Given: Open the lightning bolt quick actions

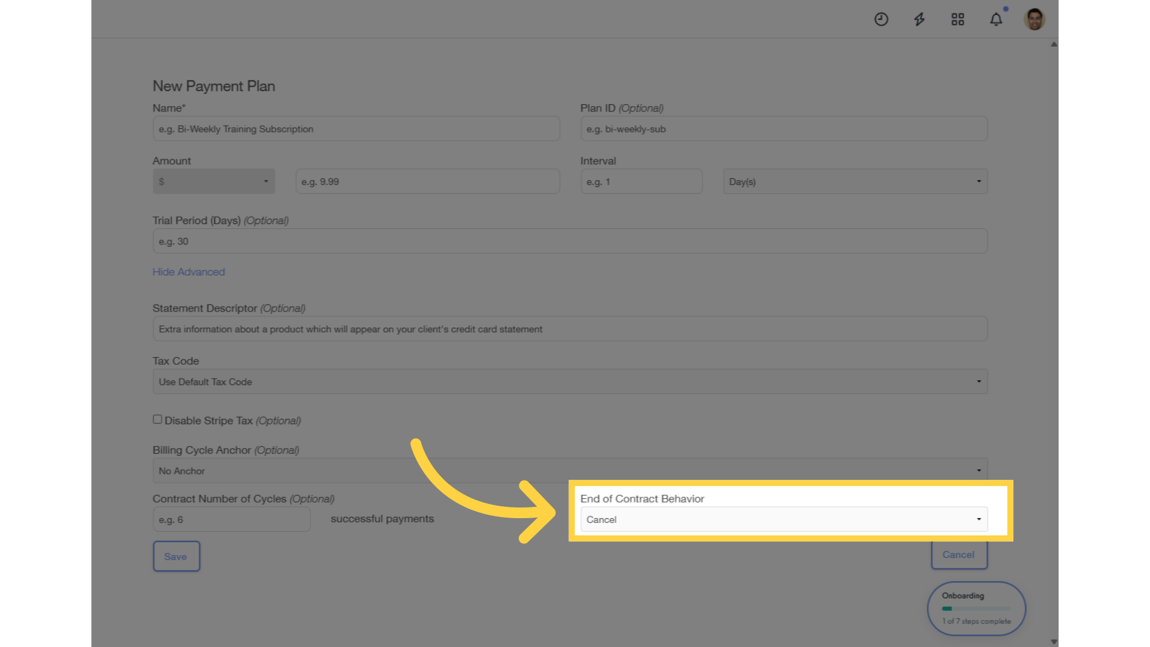Looking at the screenshot, I should [x=919, y=19].
